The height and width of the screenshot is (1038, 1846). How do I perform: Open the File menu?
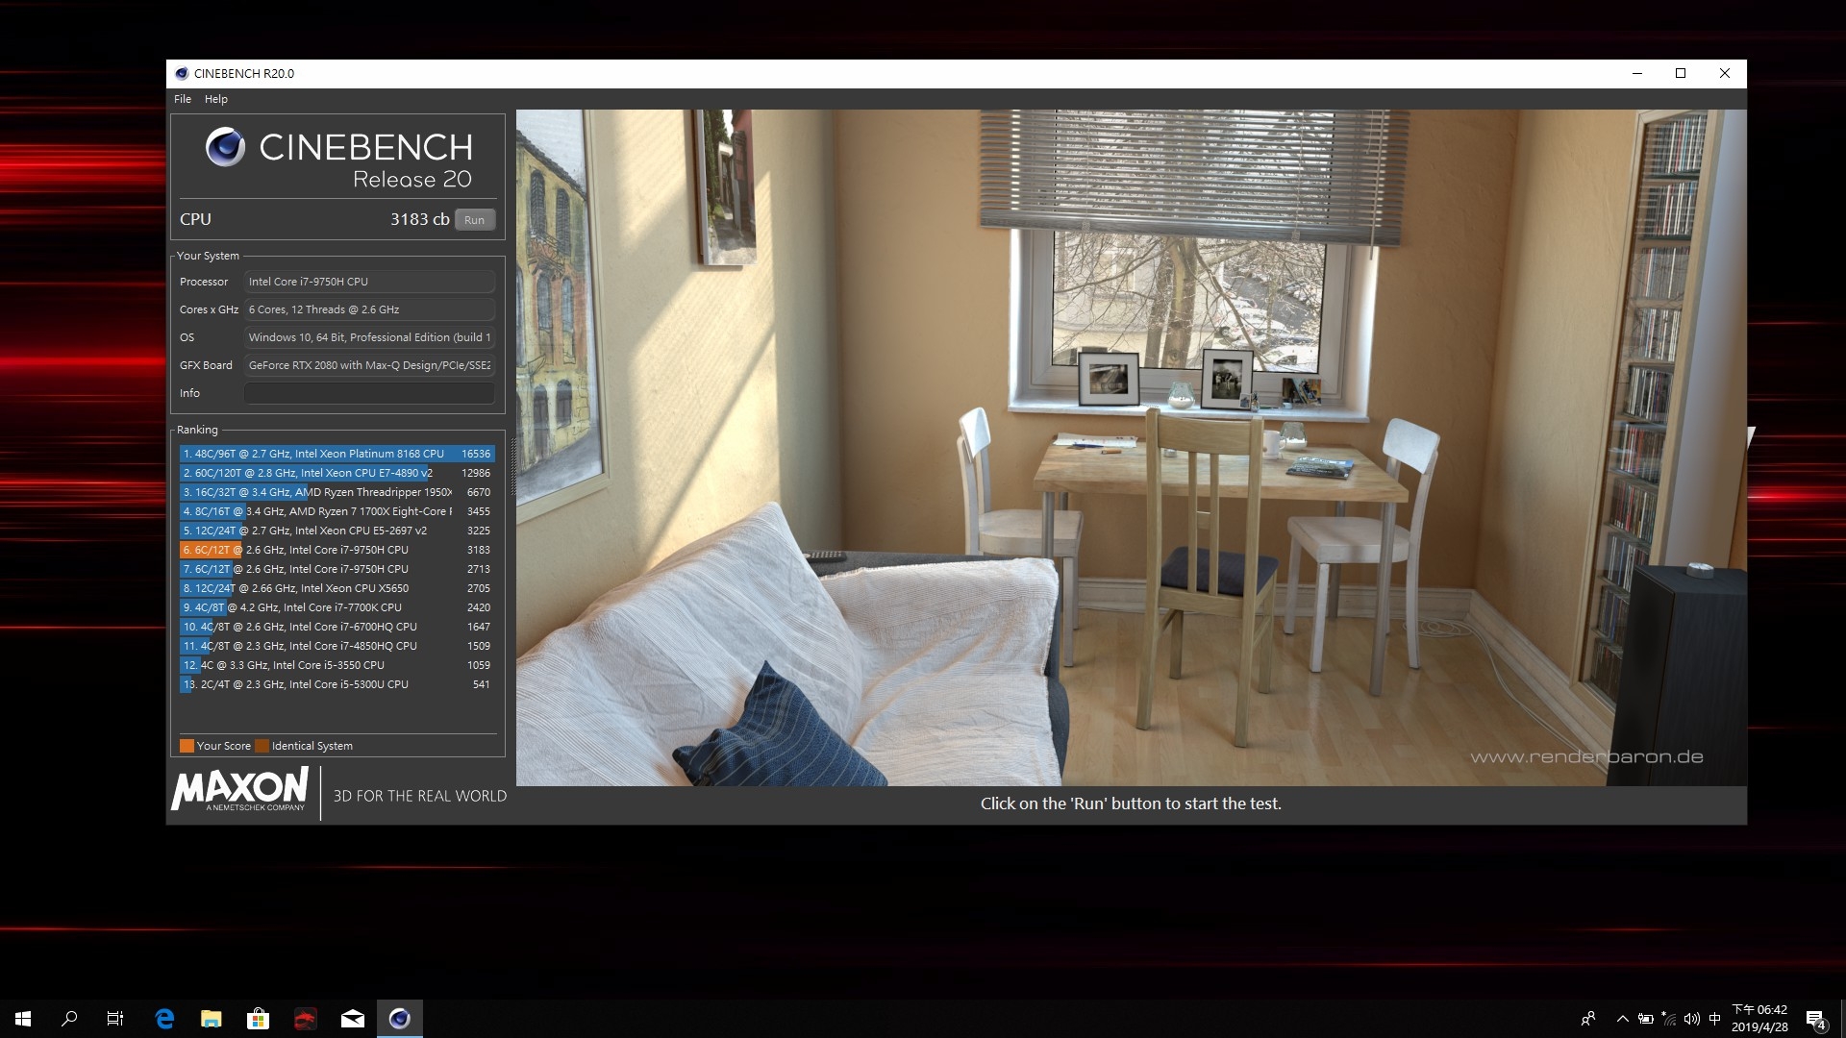coord(183,99)
